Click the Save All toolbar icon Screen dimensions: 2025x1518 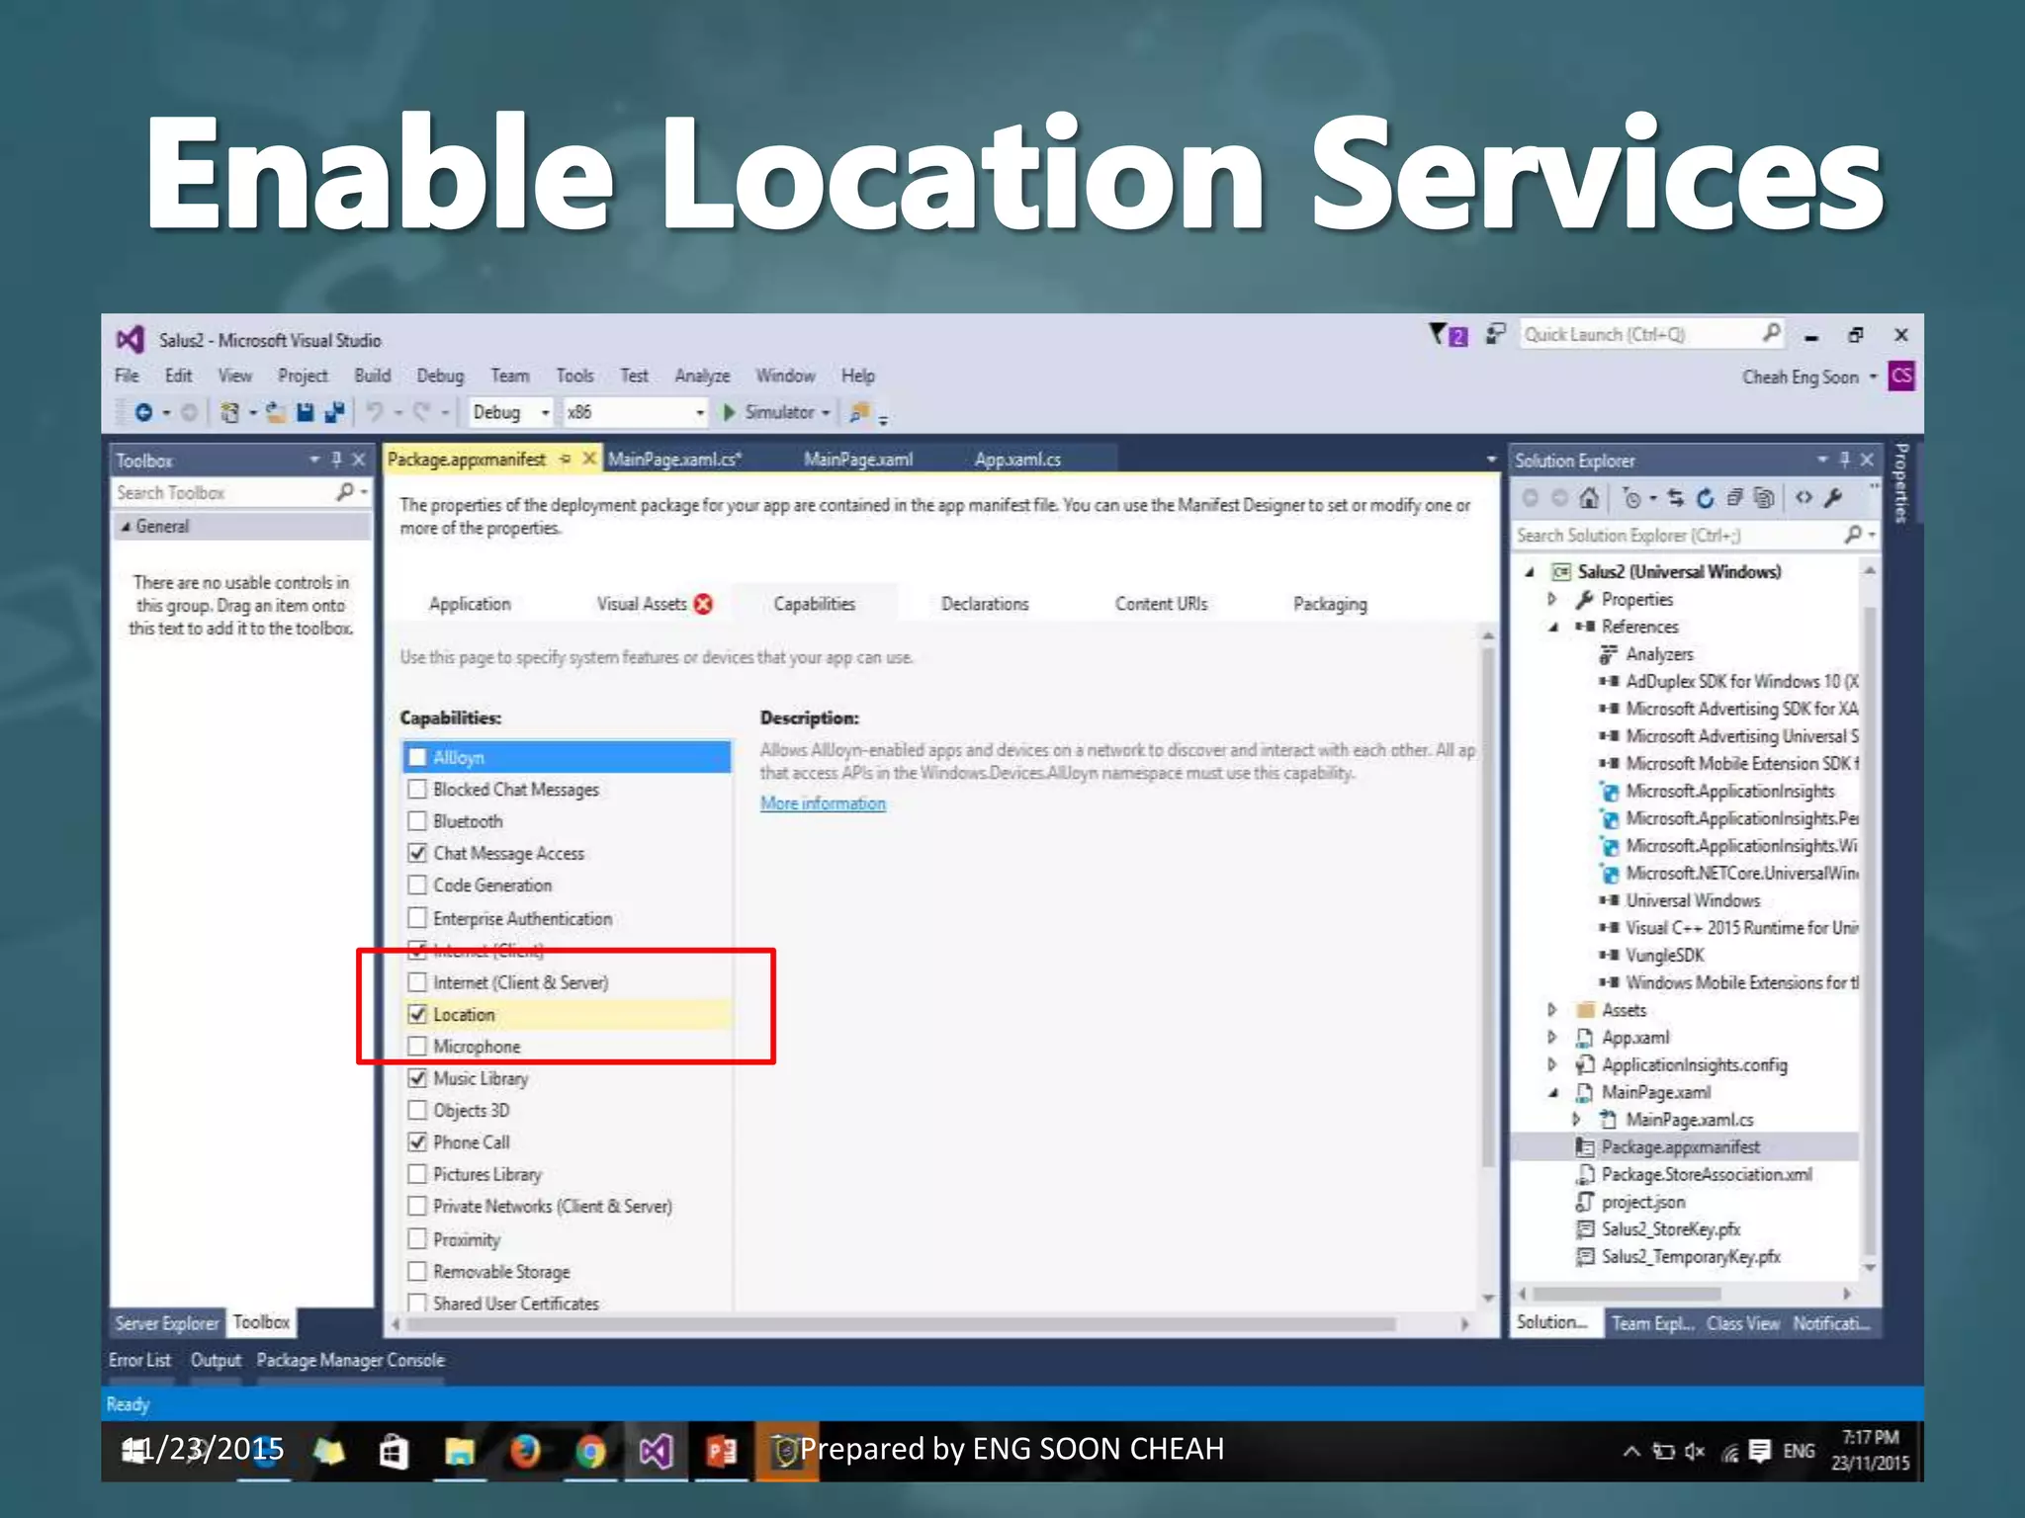pos(335,413)
